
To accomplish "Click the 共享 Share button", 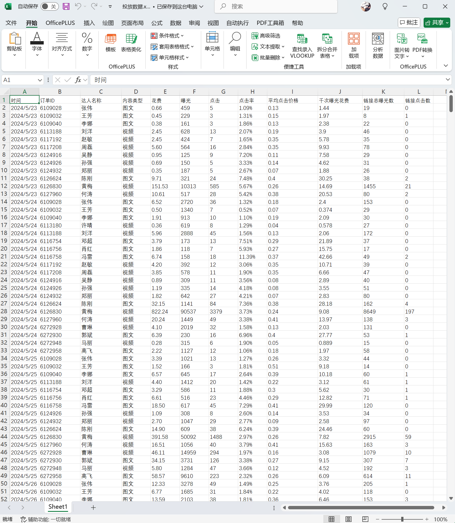I will pyautogui.click(x=437, y=23).
